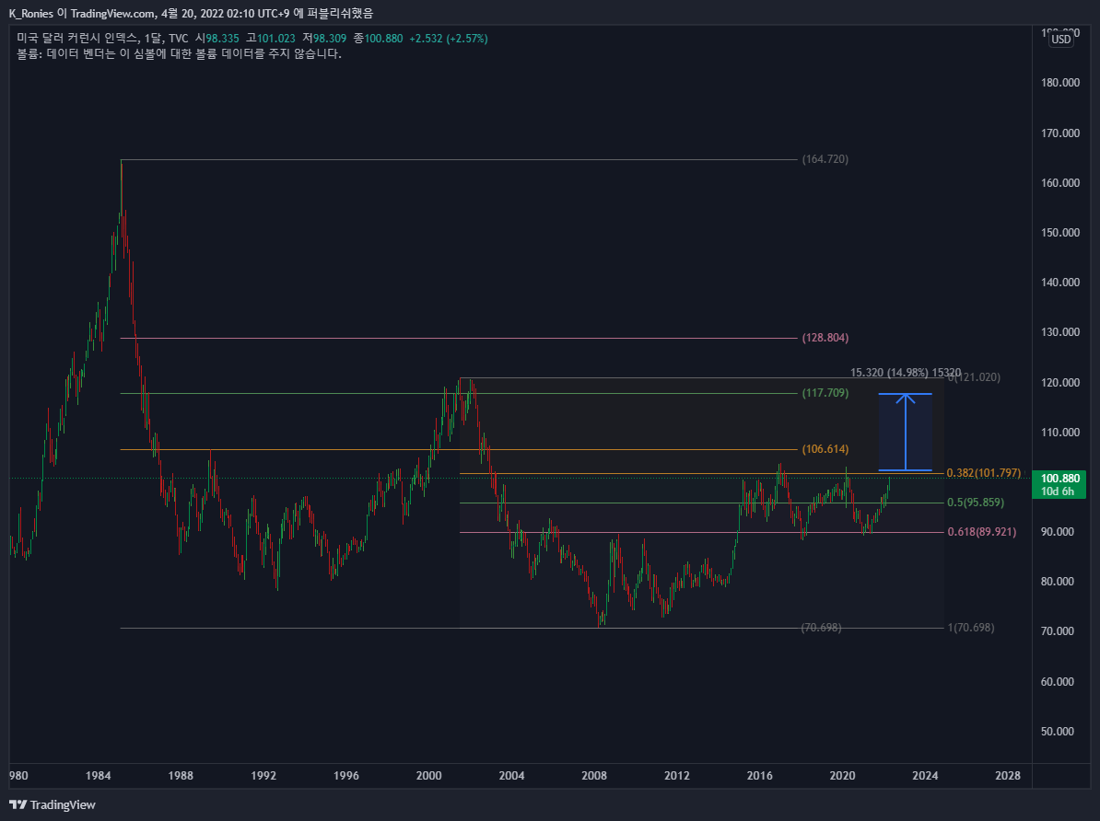
Task: Click the 50.000 price axis label
Action: (1058, 731)
